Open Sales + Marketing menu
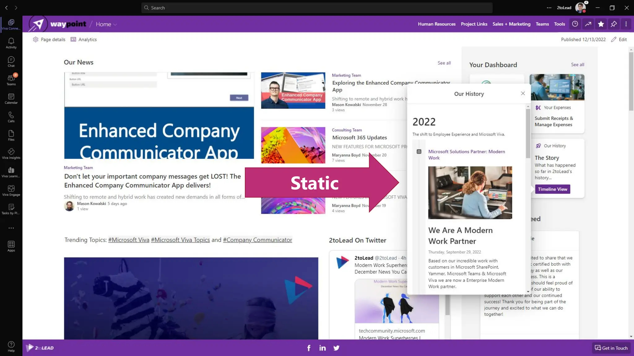The height and width of the screenshot is (356, 634). pyautogui.click(x=511, y=24)
